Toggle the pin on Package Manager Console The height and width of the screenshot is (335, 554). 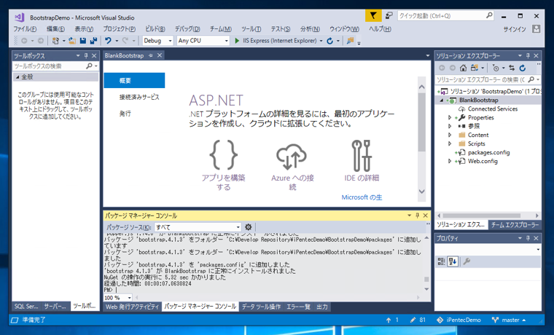(417, 216)
